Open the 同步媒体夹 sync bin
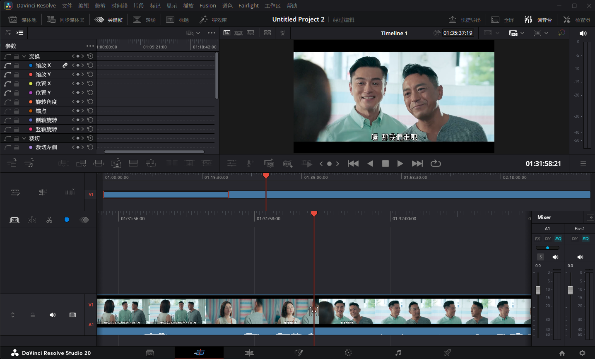Screen dimensions: 595x359 [65, 19]
